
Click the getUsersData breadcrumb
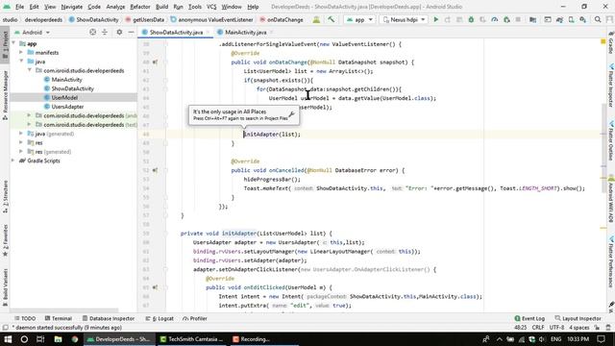[145, 19]
